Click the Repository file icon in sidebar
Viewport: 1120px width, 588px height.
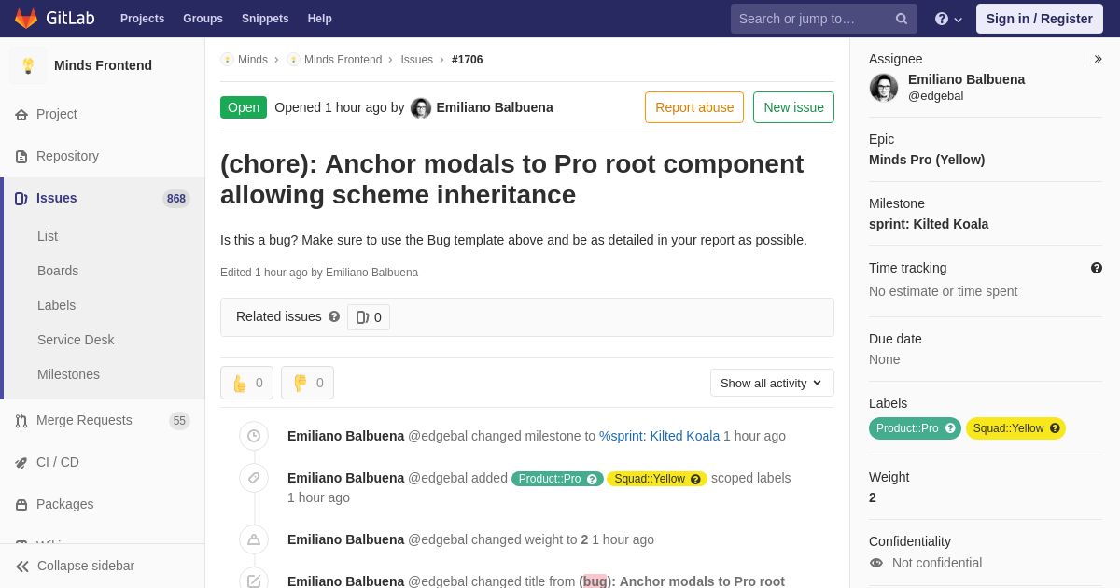(x=21, y=157)
